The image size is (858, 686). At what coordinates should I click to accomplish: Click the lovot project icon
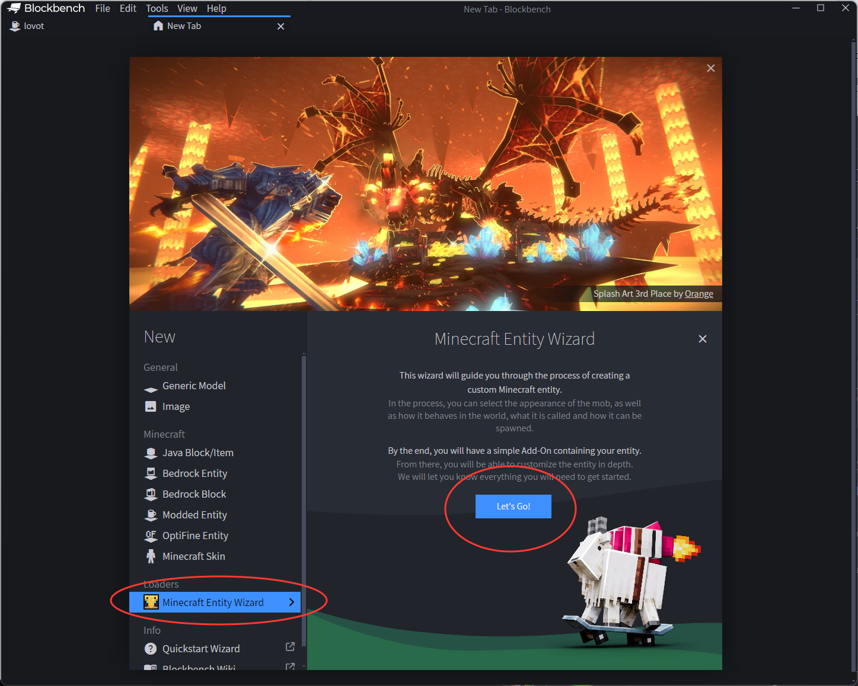pos(15,26)
